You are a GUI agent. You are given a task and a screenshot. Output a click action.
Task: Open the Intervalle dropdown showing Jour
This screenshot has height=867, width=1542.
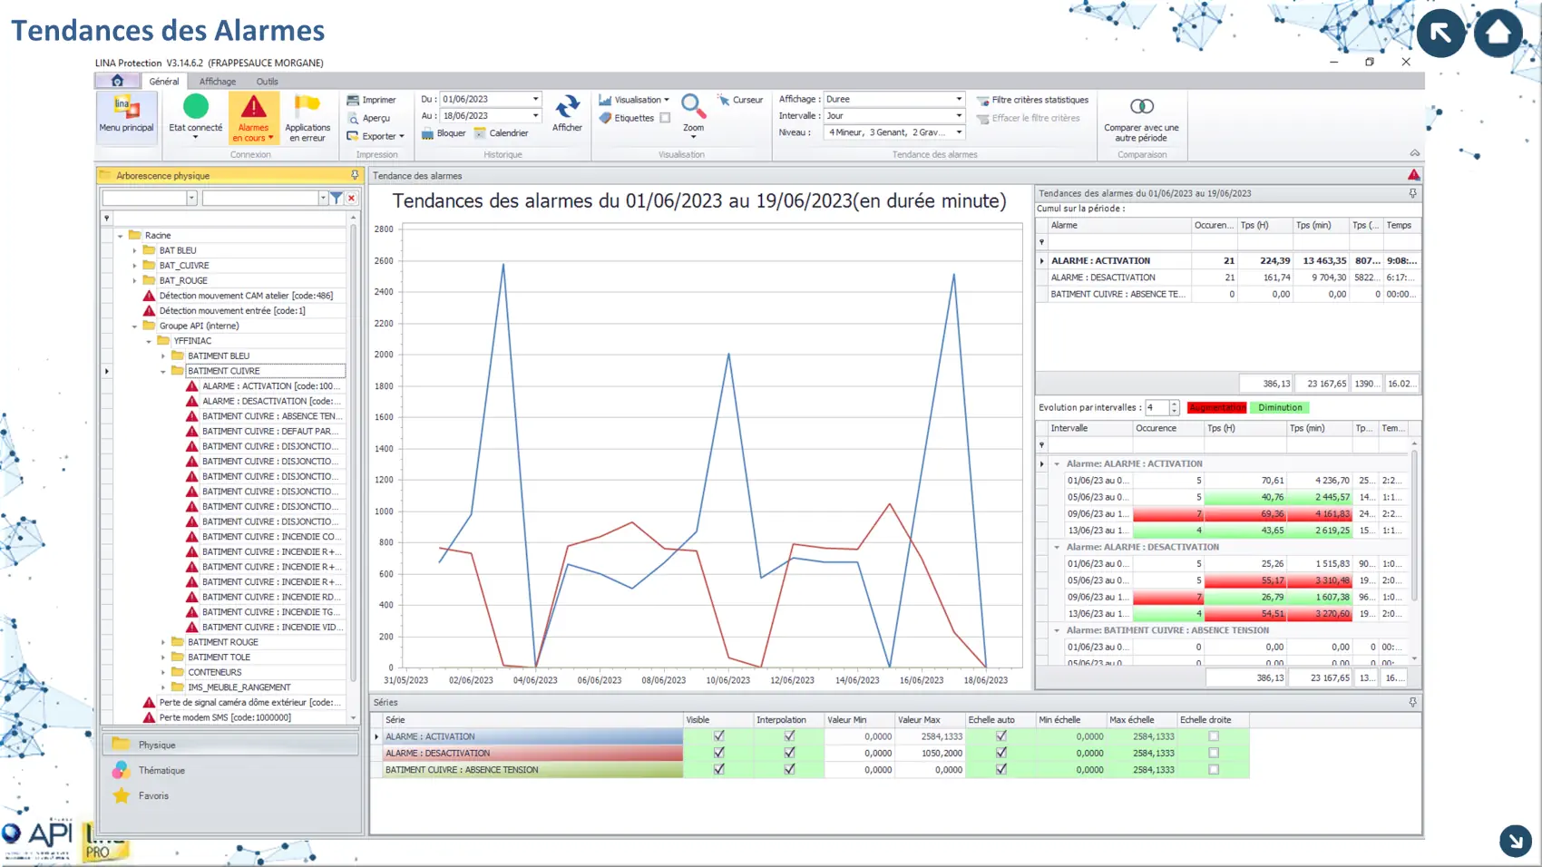(x=959, y=116)
